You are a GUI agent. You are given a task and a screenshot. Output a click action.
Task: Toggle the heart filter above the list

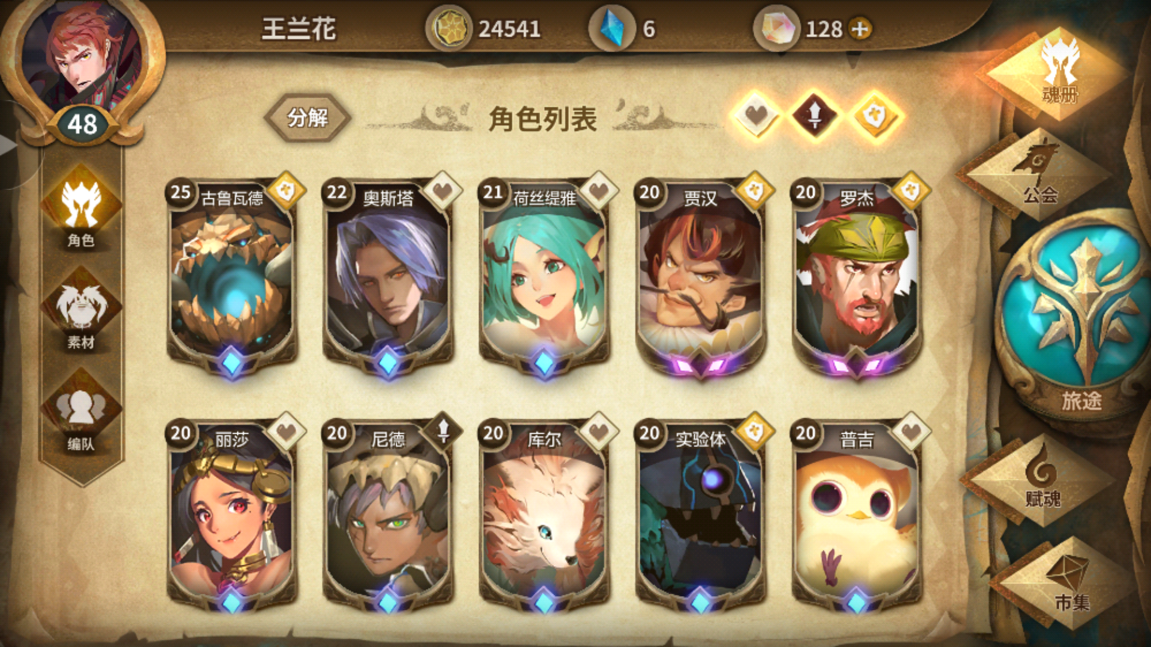tap(757, 114)
